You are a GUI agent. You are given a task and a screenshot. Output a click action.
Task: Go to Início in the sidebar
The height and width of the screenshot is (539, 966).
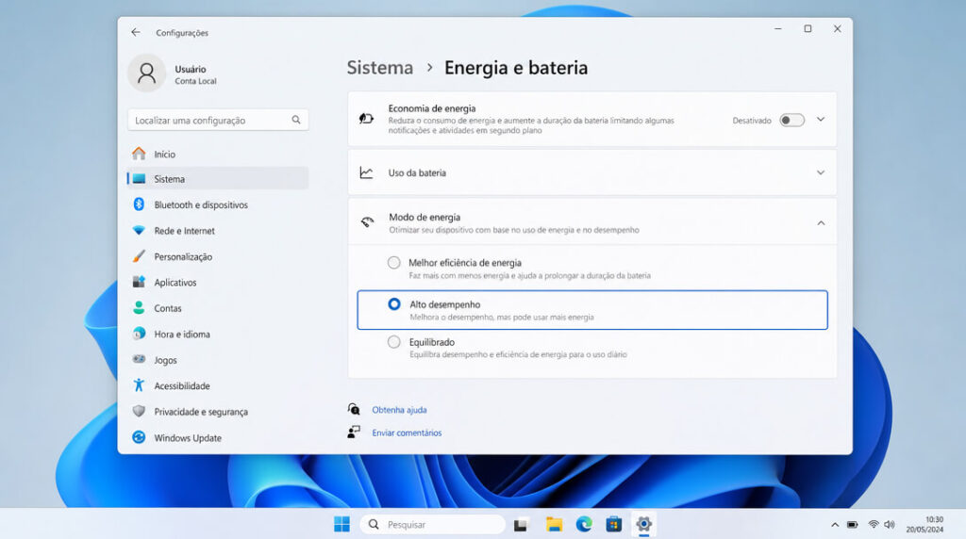pyautogui.click(x=218, y=154)
